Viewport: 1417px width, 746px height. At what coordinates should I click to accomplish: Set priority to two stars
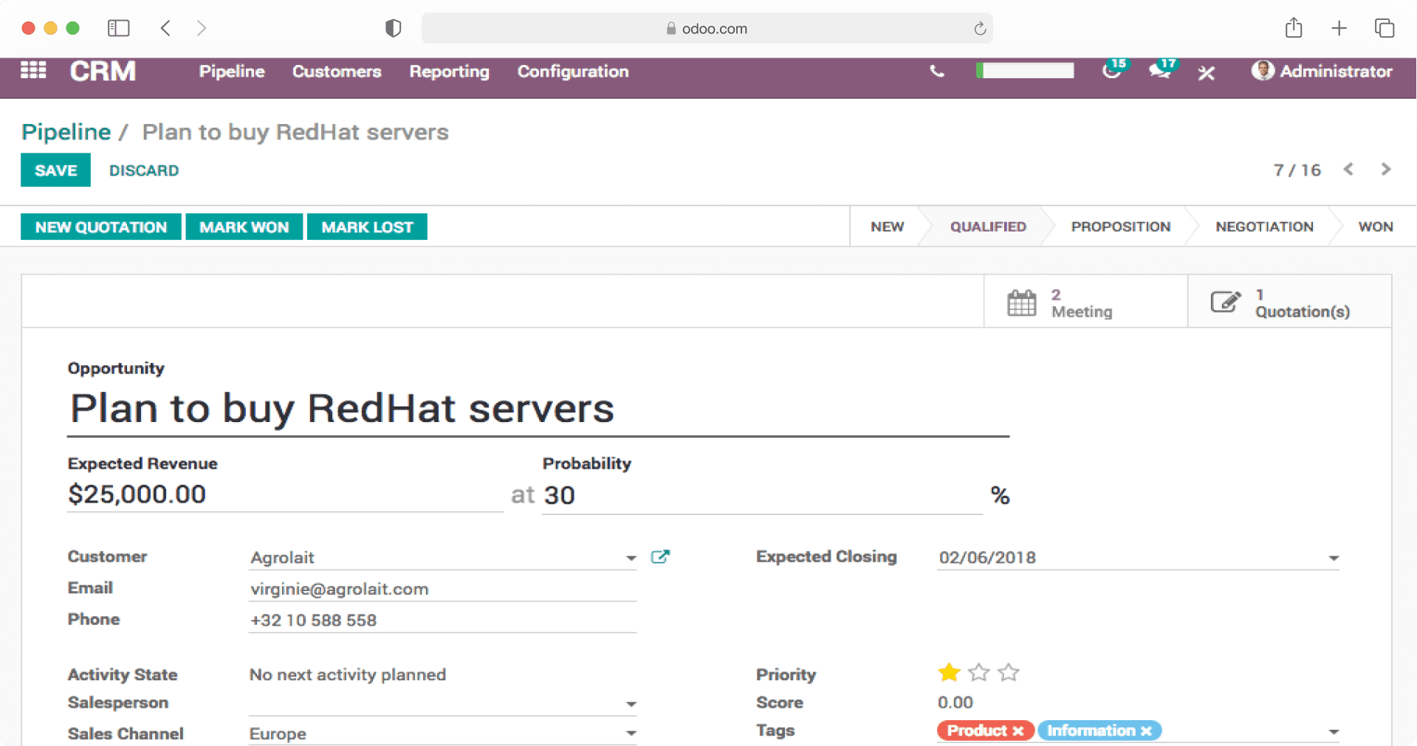coord(978,672)
